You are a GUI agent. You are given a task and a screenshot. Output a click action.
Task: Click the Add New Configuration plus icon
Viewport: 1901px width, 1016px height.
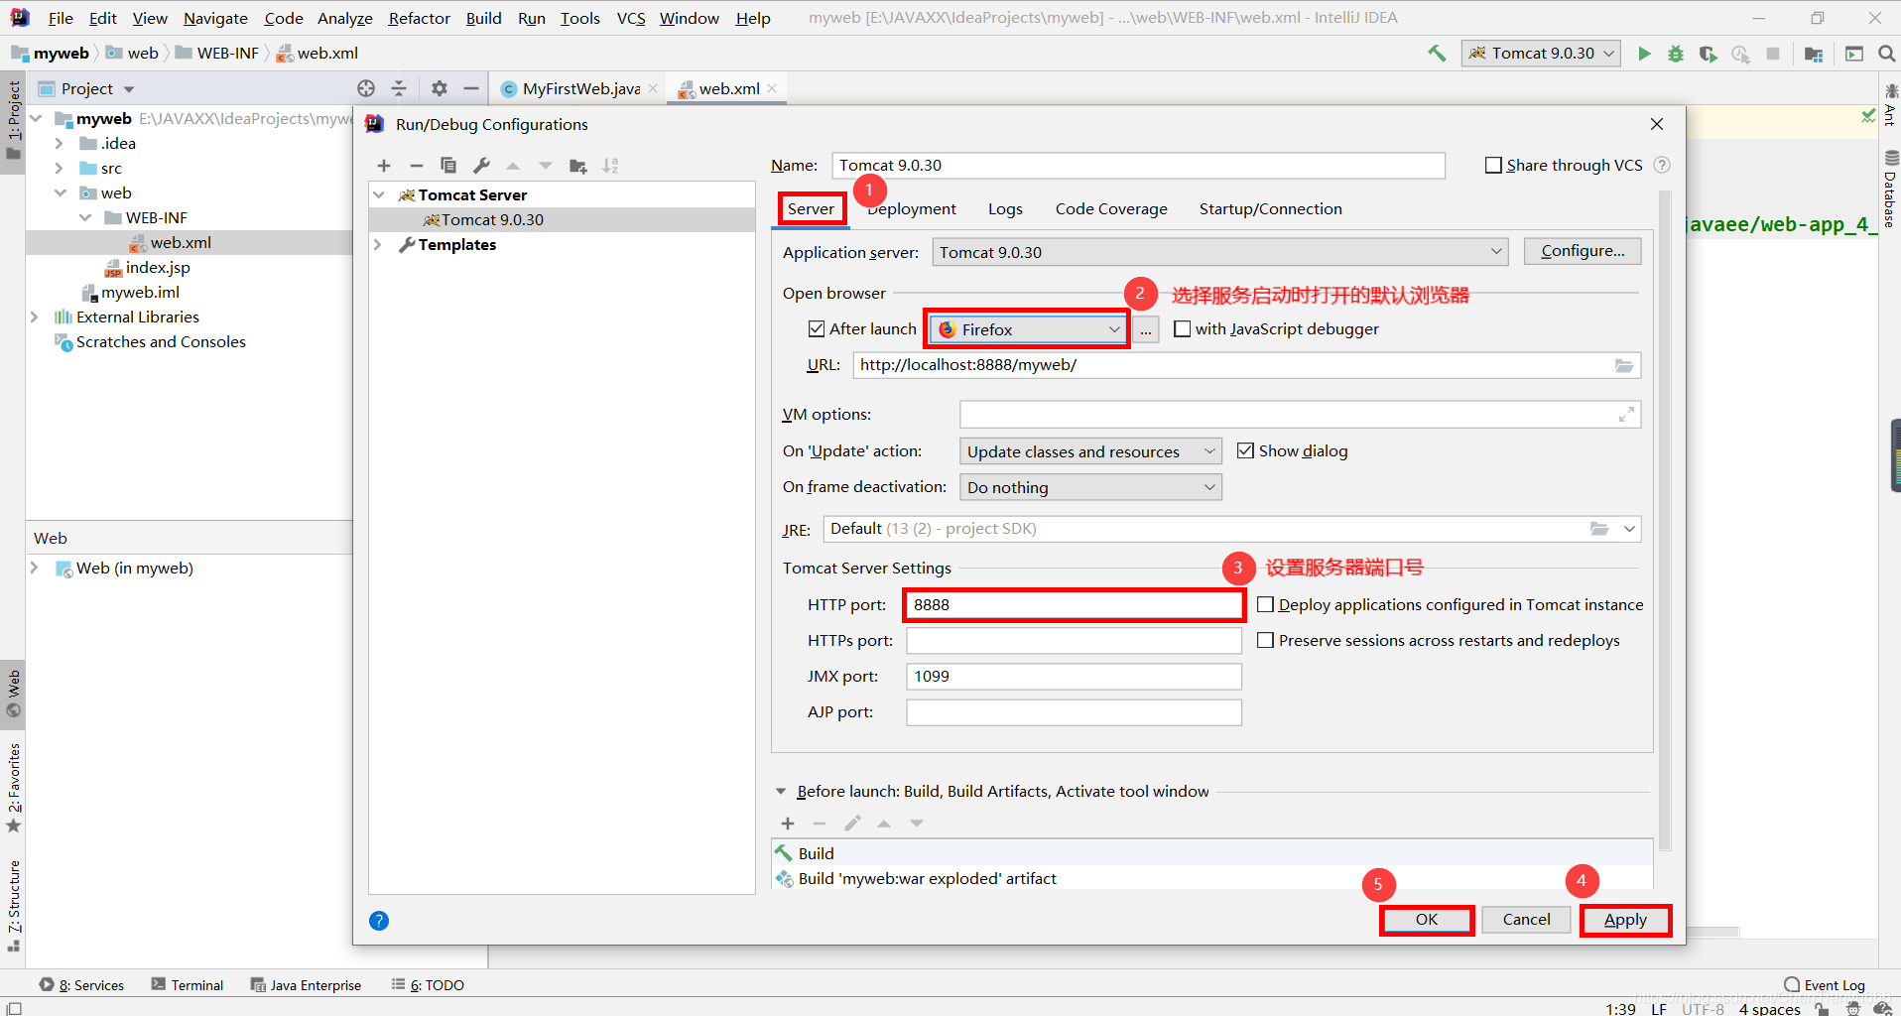coord(384,166)
